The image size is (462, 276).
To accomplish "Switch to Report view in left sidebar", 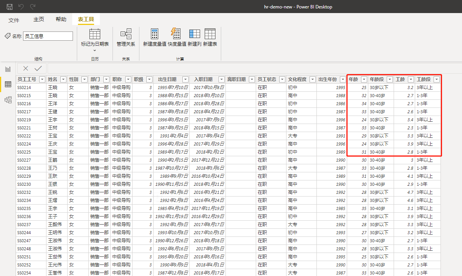I will coord(8,69).
